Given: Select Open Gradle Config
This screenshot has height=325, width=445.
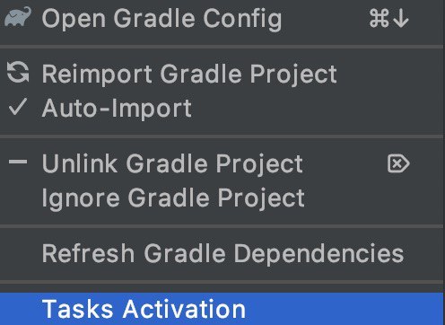Looking at the screenshot, I should point(222,18).
